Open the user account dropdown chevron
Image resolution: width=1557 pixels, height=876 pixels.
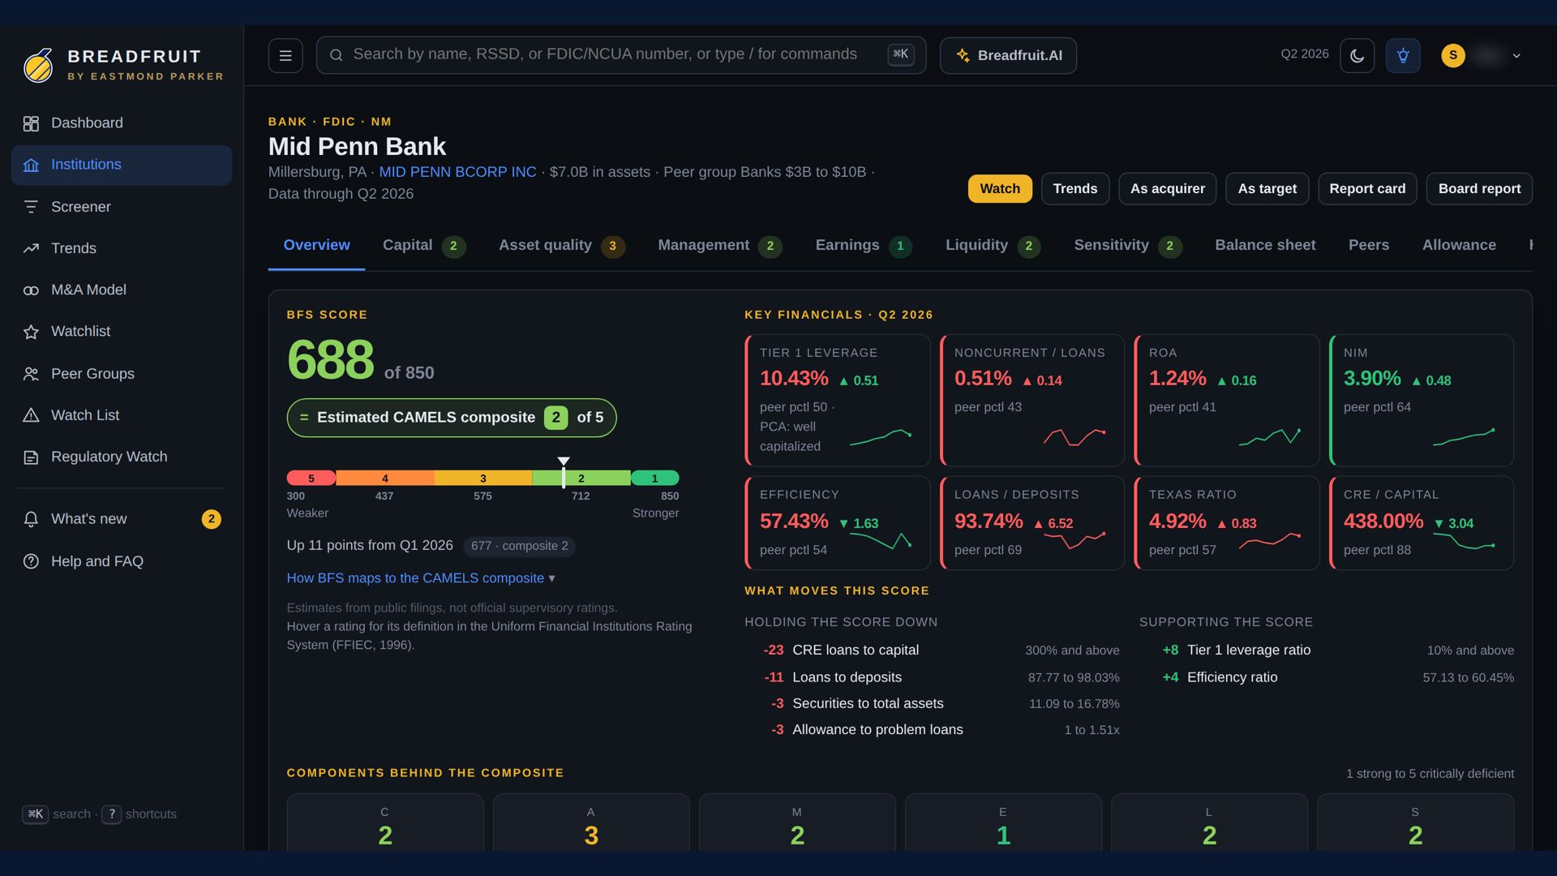click(x=1516, y=56)
